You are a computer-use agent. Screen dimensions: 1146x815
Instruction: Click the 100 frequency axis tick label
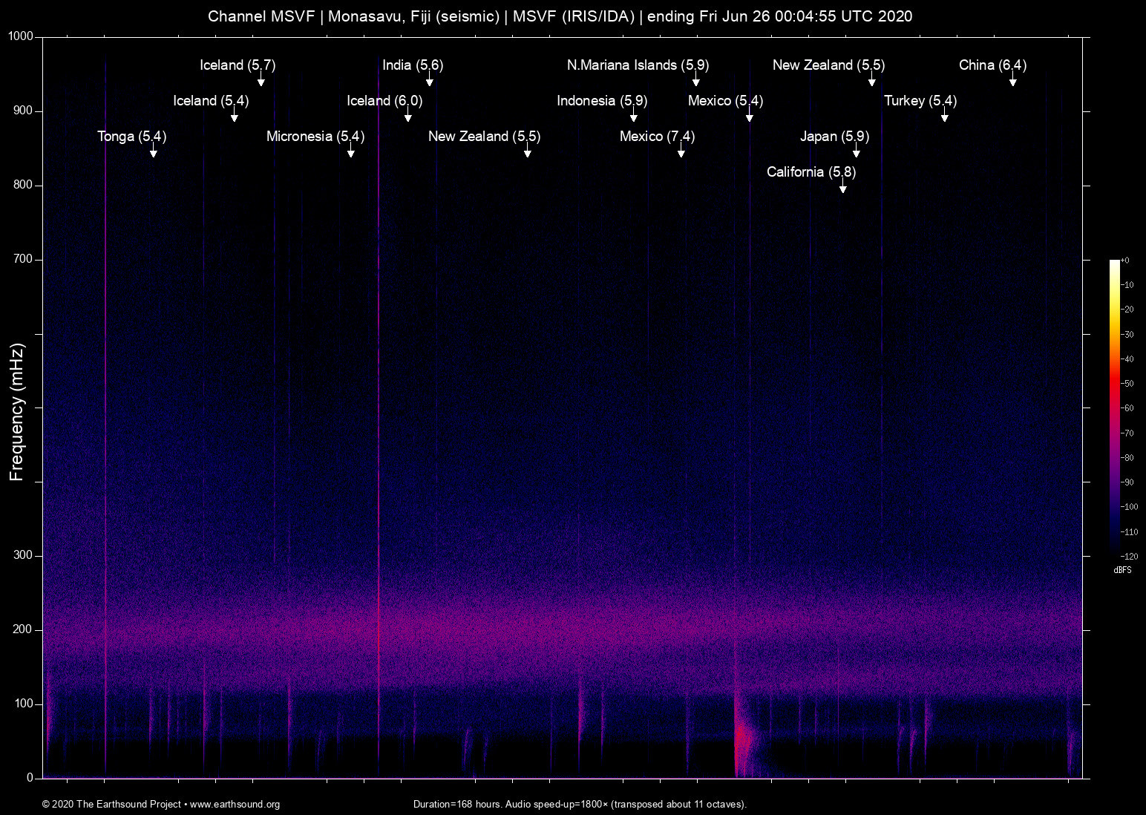(x=24, y=704)
